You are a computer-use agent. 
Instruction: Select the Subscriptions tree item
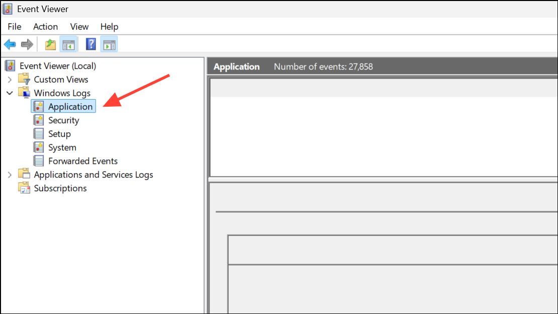tap(60, 188)
